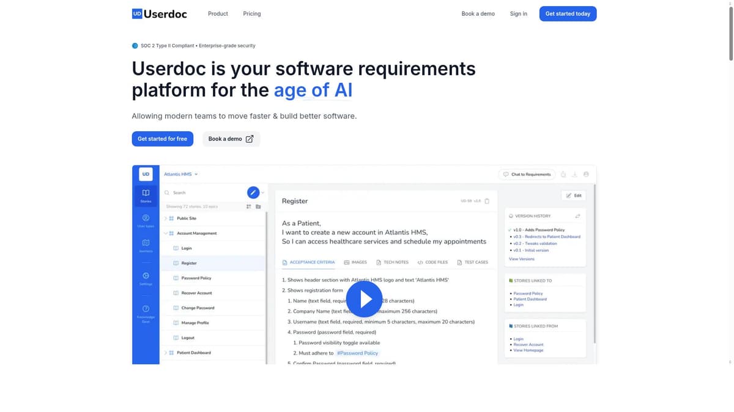Collapse the Account Management group
The image size is (734, 412).
tap(166, 233)
